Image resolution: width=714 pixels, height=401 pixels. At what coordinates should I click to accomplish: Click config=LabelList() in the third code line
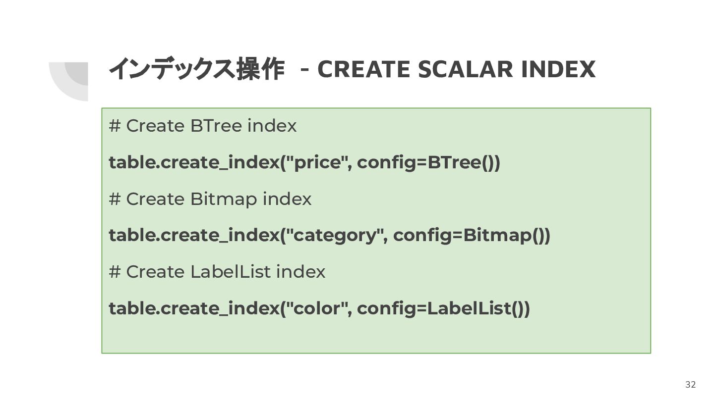pyautogui.click(x=443, y=308)
